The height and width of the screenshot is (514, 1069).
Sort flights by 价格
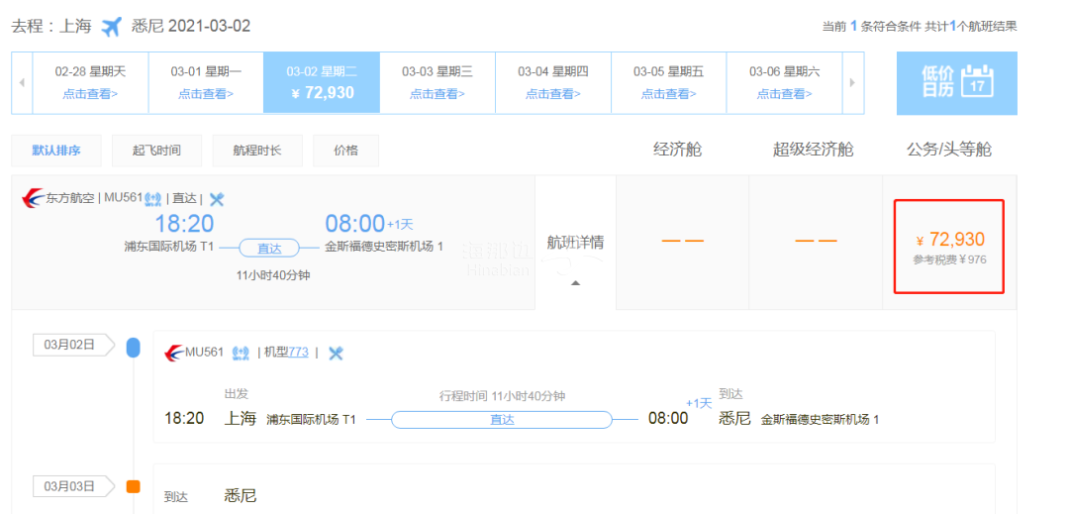345,151
